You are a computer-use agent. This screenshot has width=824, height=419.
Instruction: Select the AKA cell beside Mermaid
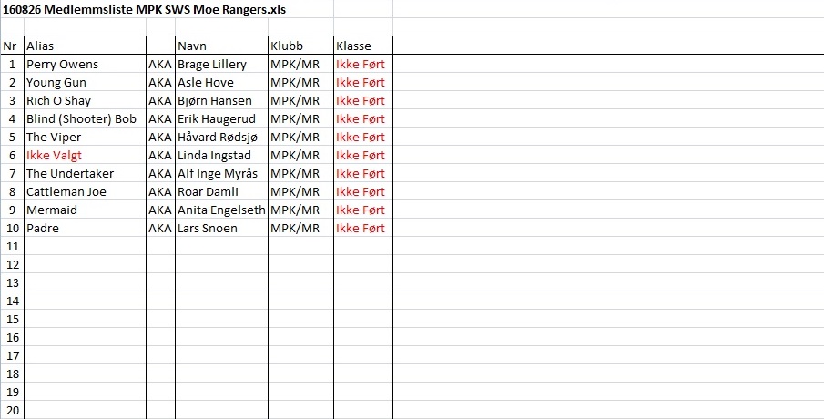click(x=160, y=209)
